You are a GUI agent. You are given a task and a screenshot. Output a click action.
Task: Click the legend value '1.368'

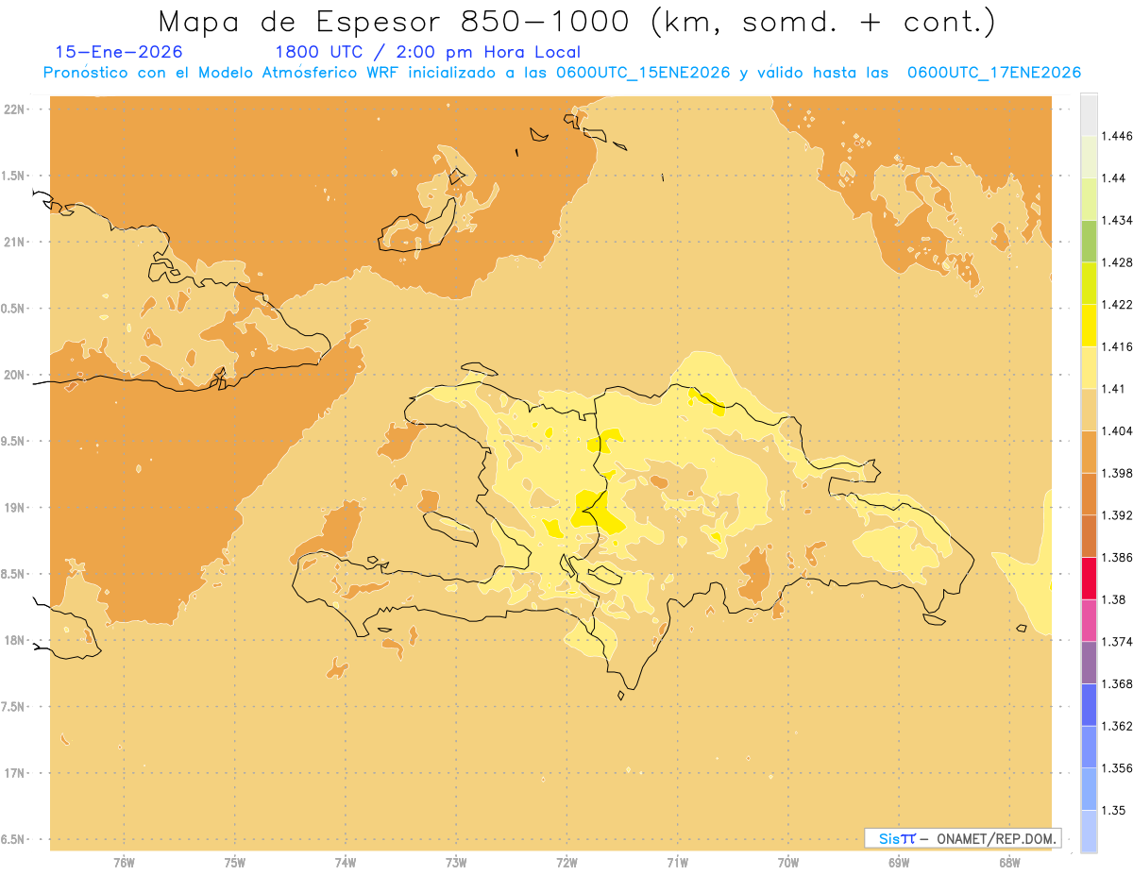(x=1117, y=683)
